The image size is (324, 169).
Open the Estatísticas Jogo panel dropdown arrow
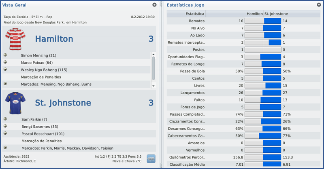pos(319,5)
